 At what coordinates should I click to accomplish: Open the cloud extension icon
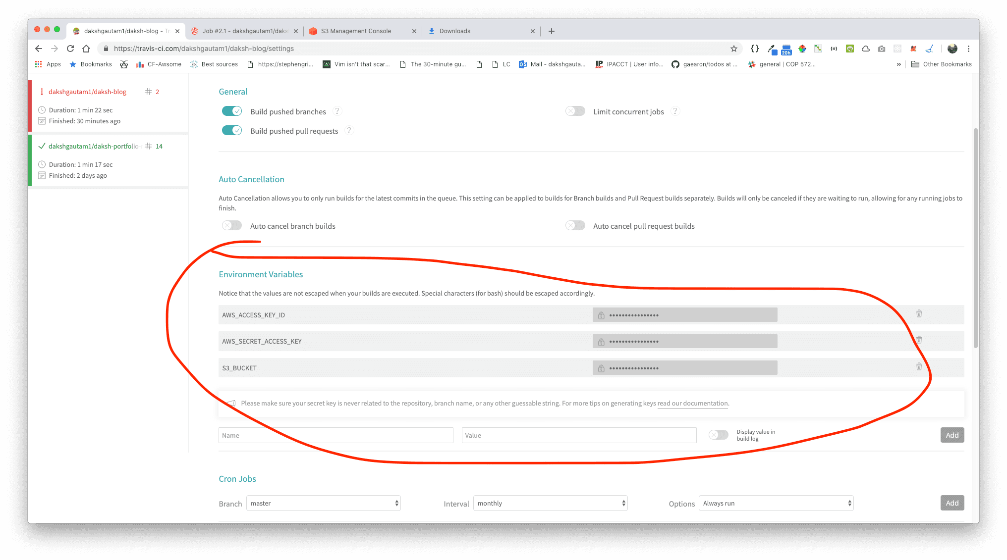click(866, 49)
